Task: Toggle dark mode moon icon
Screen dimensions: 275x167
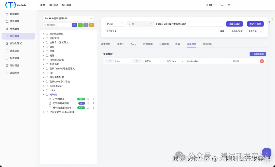Action: 222,5
